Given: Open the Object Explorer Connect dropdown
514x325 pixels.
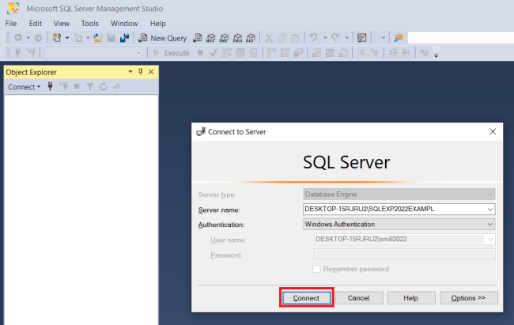Looking at the screenshot, I should pos(25,87).
